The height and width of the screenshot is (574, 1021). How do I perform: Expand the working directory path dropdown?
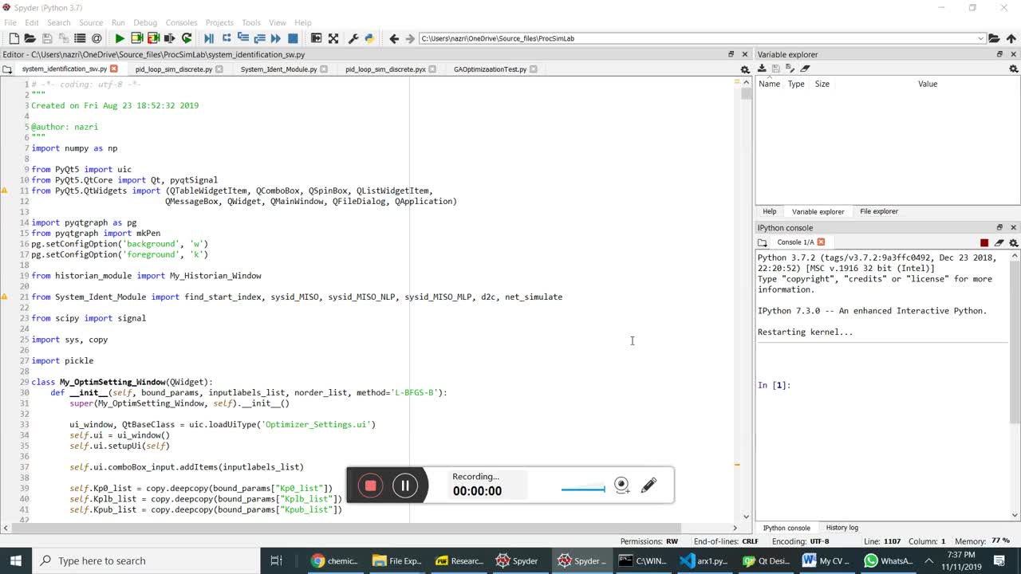980,38
